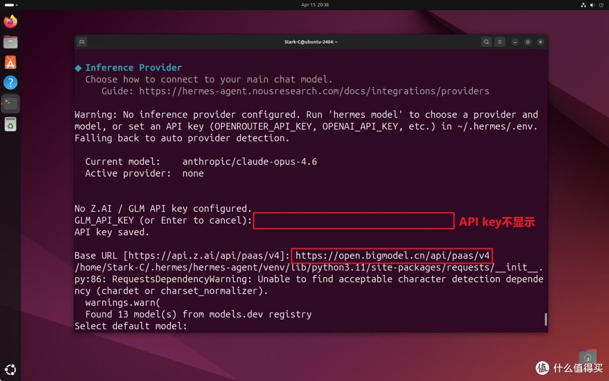609x381 pixels.
Task: Open the Help icon in the dock
Action: pyautogui.click(x=11, y=82)
